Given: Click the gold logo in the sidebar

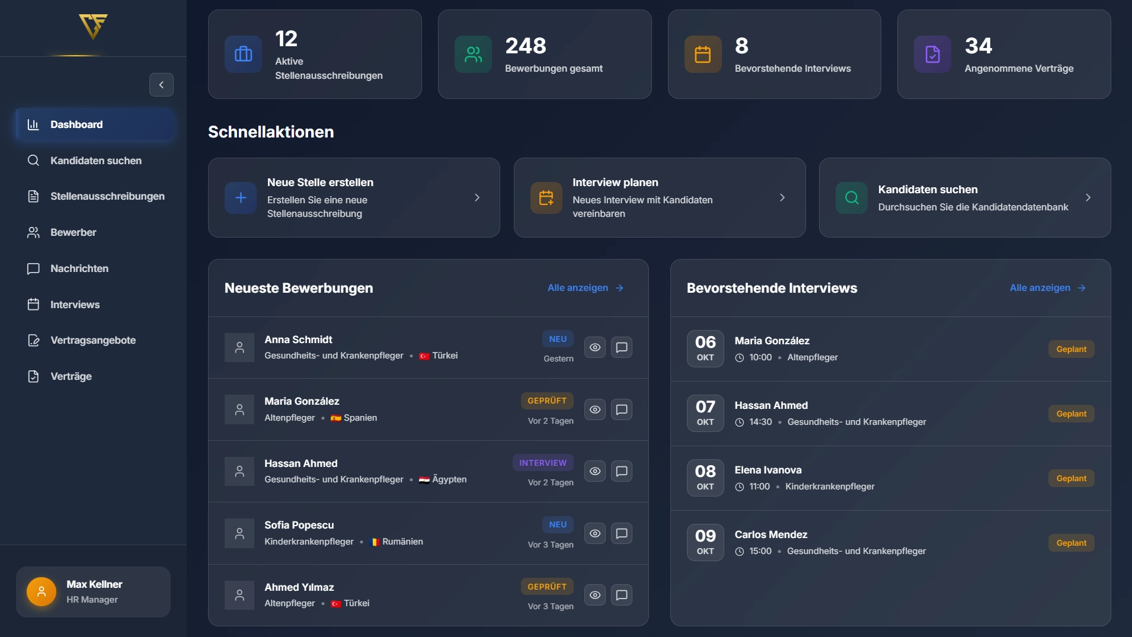Looking at the screenshot, I should 93,27.
